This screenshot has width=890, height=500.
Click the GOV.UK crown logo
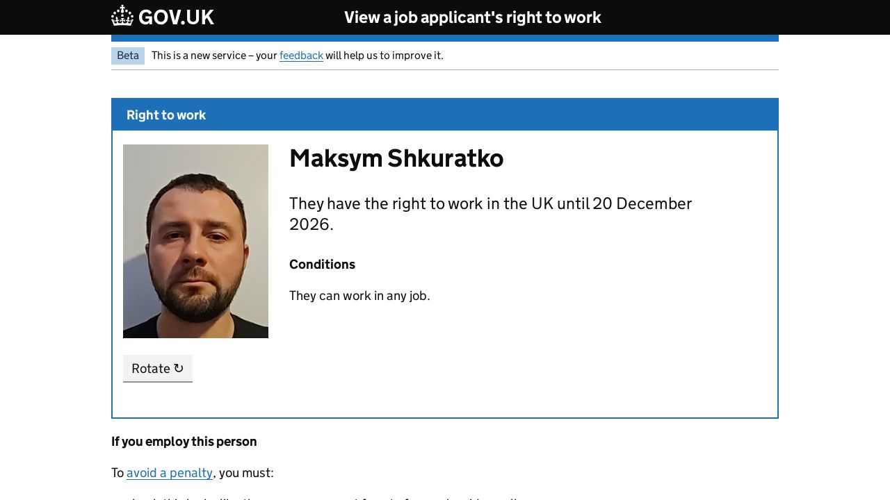tap(122, 16)
